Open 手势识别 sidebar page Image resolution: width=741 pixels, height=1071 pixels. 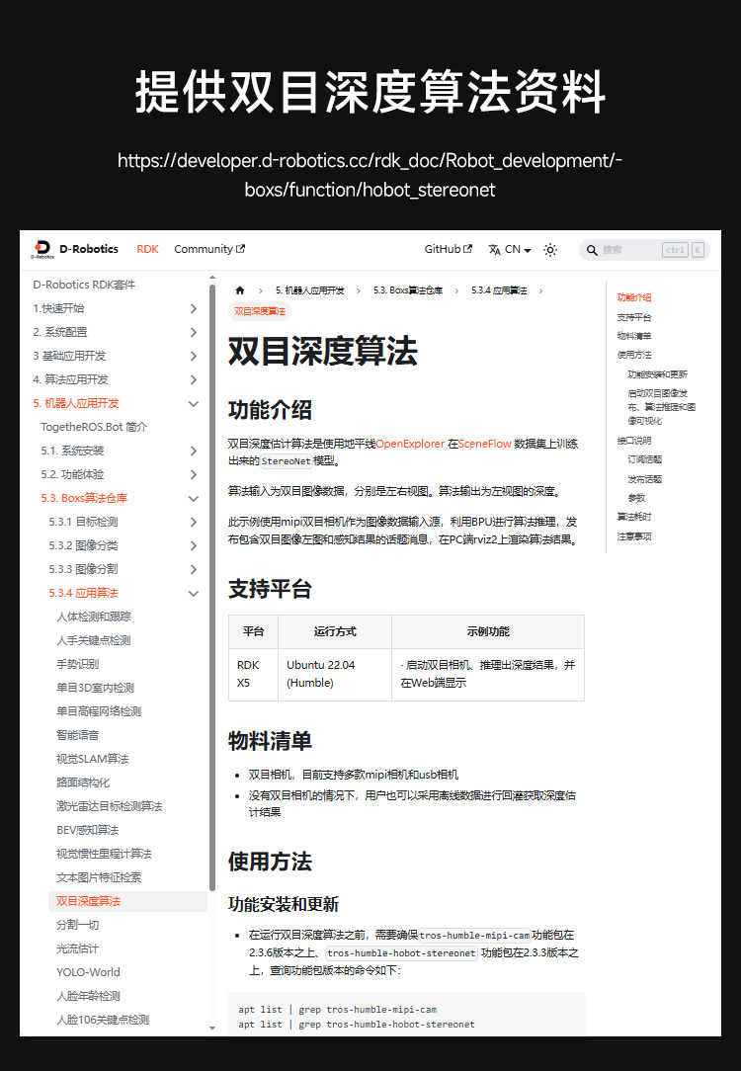pos(77,664)
